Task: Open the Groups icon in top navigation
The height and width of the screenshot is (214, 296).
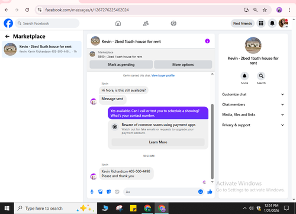Action: coord(173,24)
